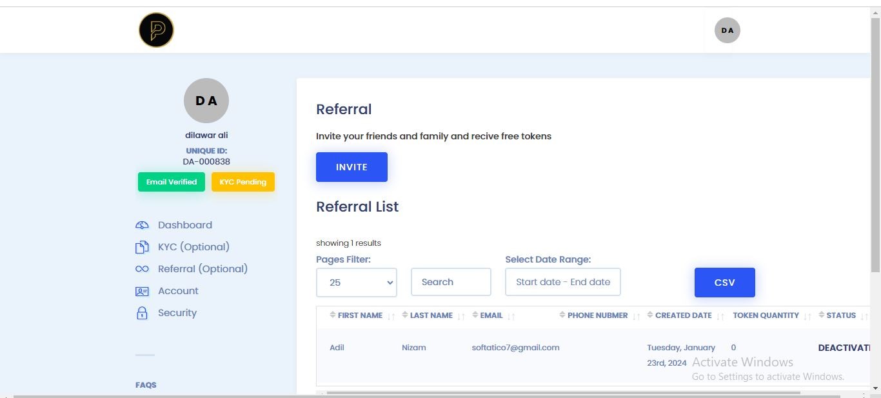
Task: Open the Start date - End date picker
Action: pyautogui.click(x=562, y=282)
